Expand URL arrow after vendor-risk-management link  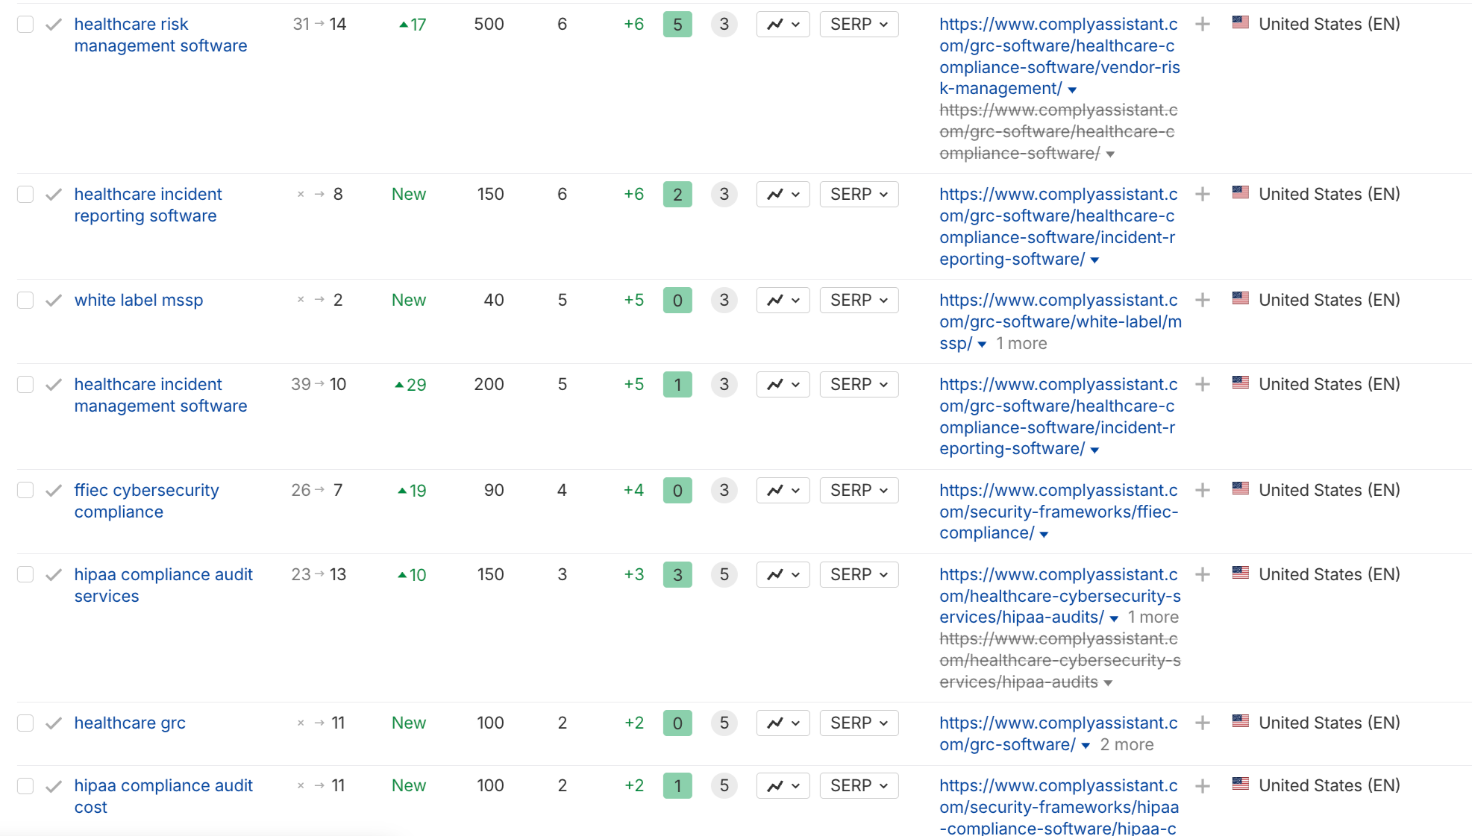pyautogui.click(x=1072, y=90)
